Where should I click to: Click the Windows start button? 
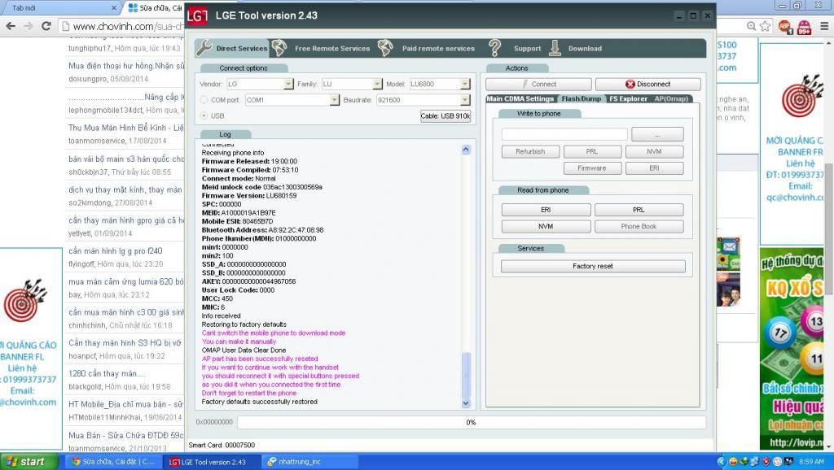click(29, 462)
